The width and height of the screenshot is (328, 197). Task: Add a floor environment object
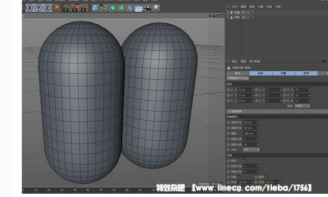(x=138, y=8)
